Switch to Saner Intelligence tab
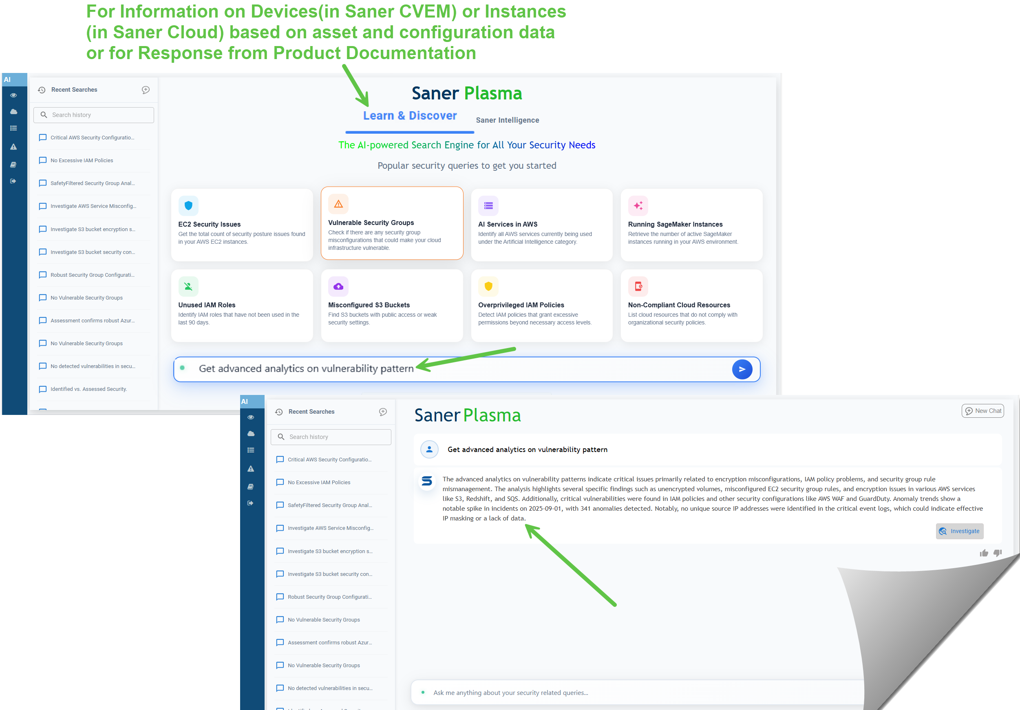 click(x=507, y=120)
